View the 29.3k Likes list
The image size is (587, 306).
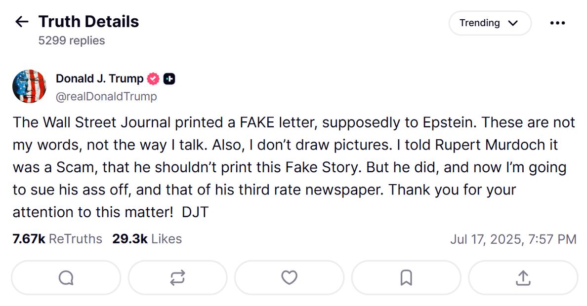pyautogui.click(x=147, y=239)
